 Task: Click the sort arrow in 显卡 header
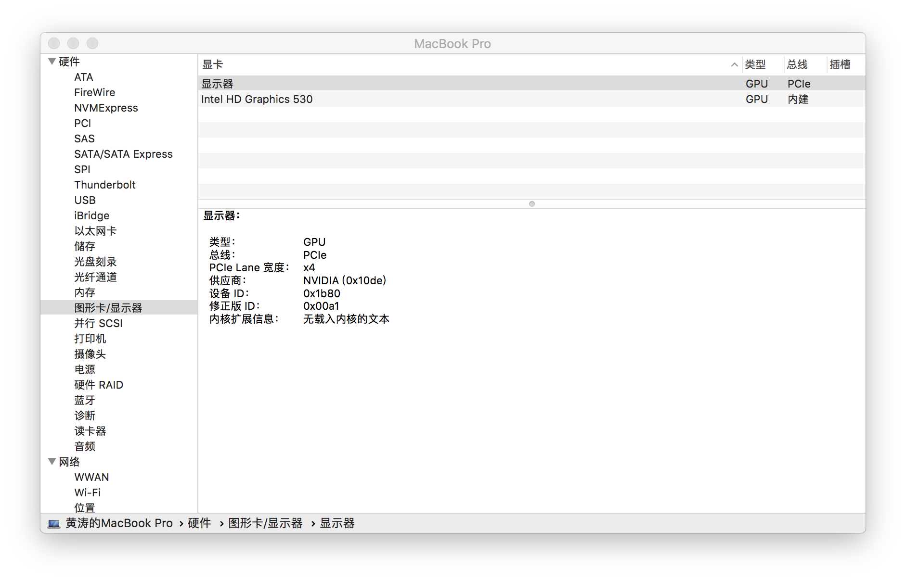tap(734, 64)
